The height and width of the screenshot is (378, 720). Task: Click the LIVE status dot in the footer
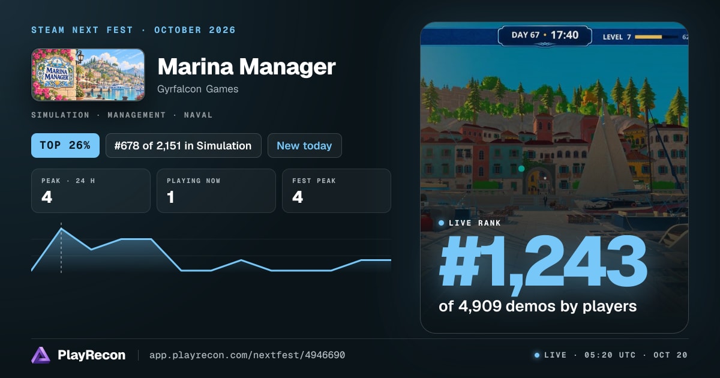tap(536, 355)
